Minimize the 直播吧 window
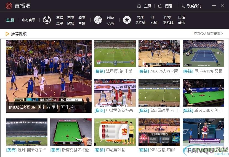The image size is (229, 157). tap(214, 6)
